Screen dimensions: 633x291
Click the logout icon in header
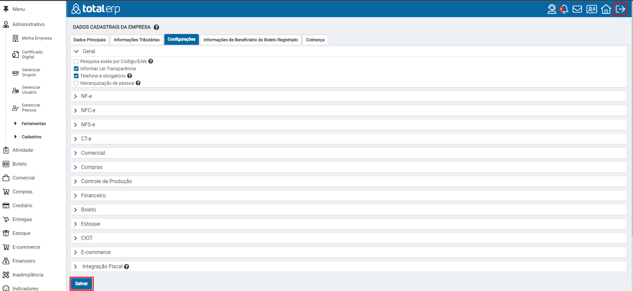[620, 9]
